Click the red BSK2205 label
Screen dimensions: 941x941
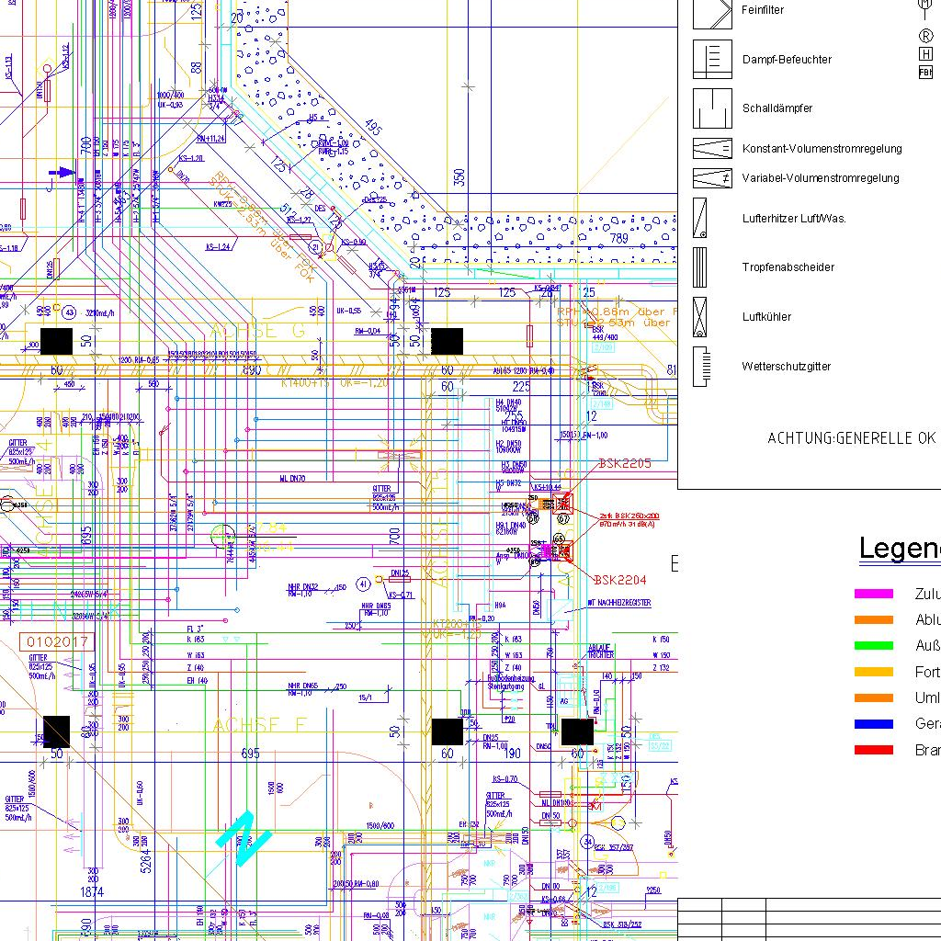(x=625, y=464)
